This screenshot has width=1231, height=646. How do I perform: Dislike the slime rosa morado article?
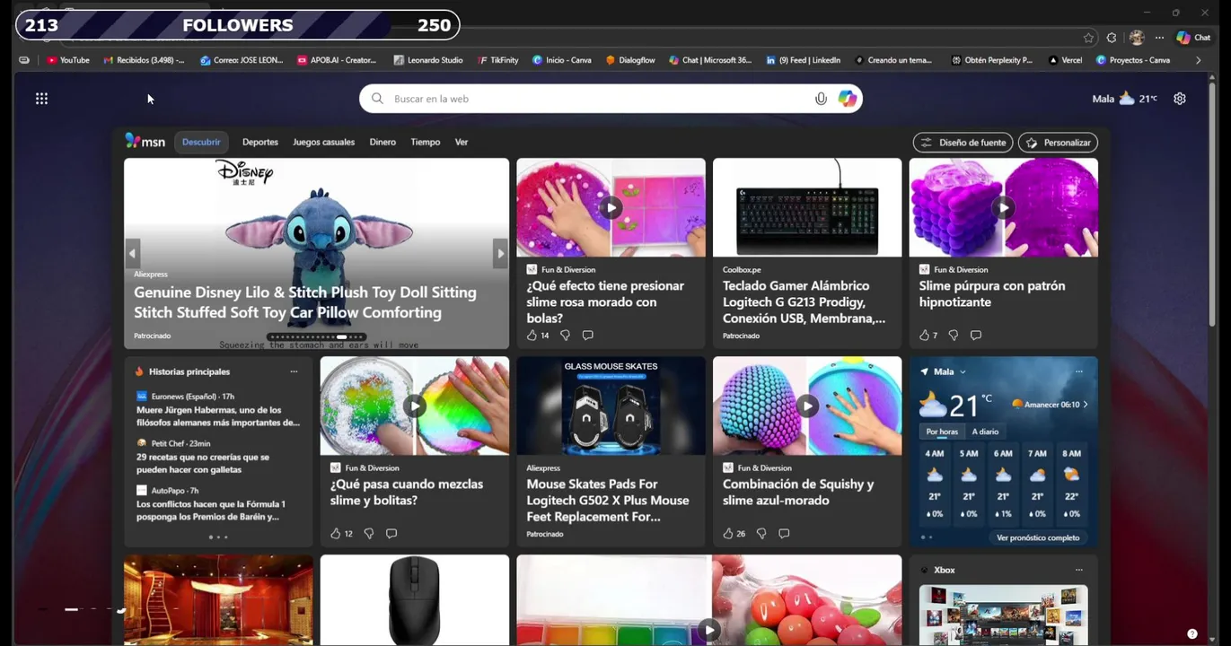[x=565, y=335]
